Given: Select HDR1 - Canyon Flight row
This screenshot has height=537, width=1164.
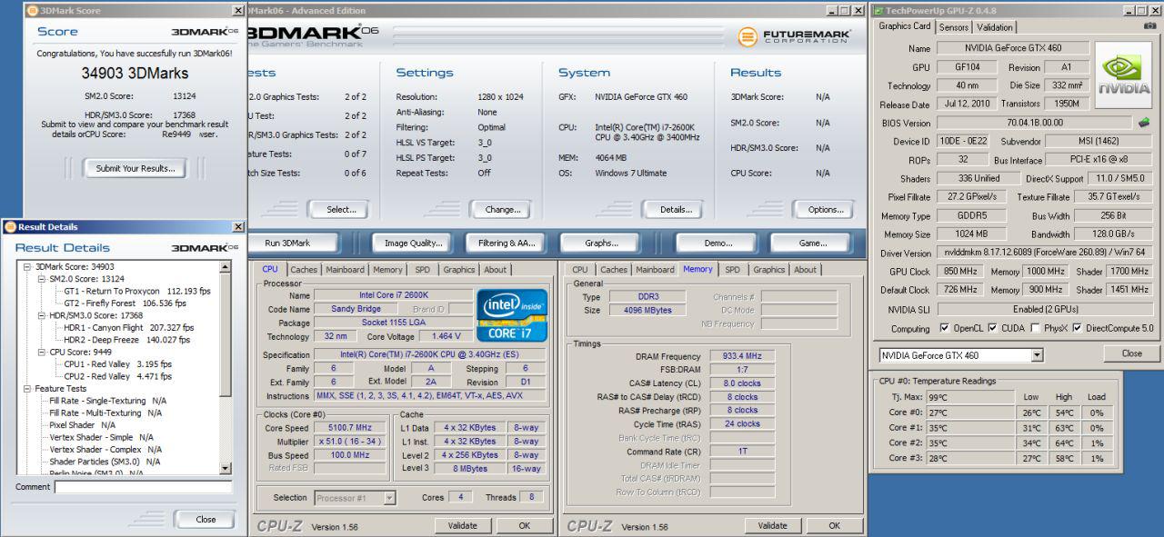Looking at the screenshot, I should (128, 327).
